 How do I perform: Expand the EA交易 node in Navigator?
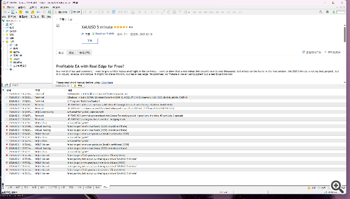click(3, 31)
